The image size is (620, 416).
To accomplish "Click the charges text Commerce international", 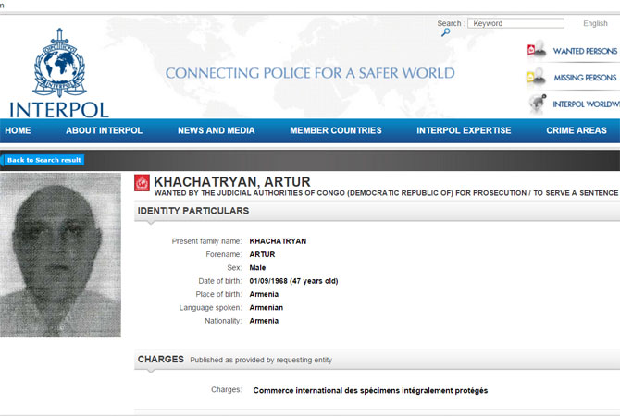I will [370, 390].
